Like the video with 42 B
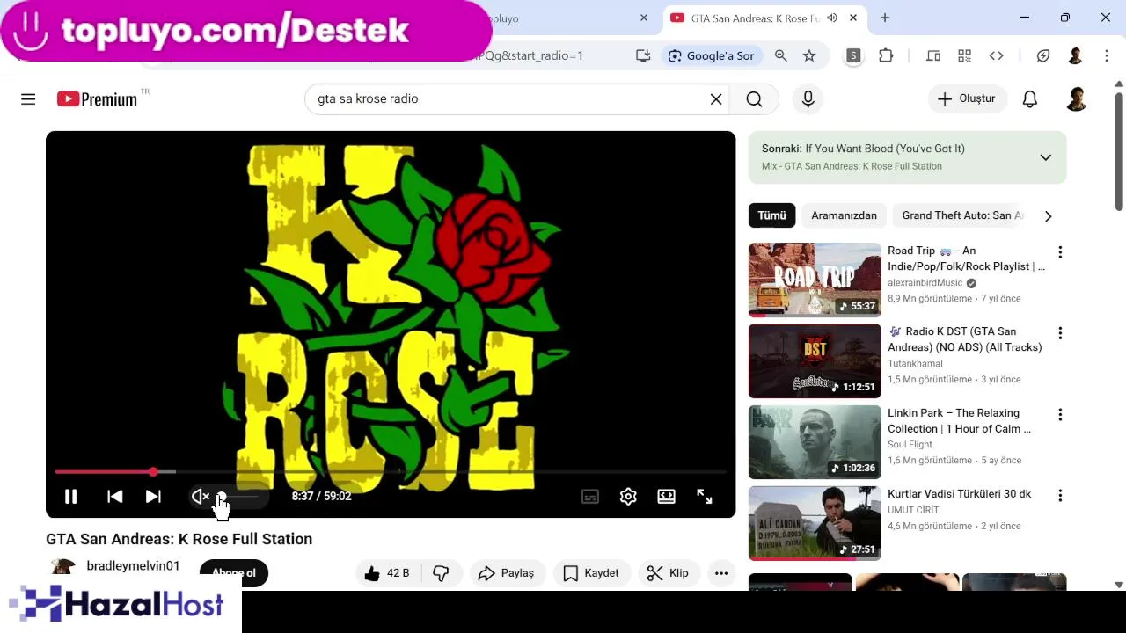This screenshot has height=633, width=1126. pos(387,573)
